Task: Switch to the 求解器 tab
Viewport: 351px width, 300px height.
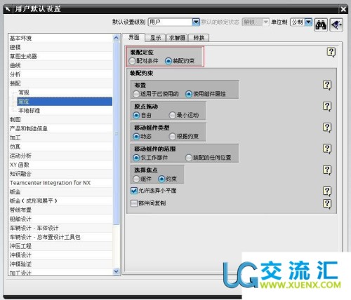Action: tap(177, 38)
